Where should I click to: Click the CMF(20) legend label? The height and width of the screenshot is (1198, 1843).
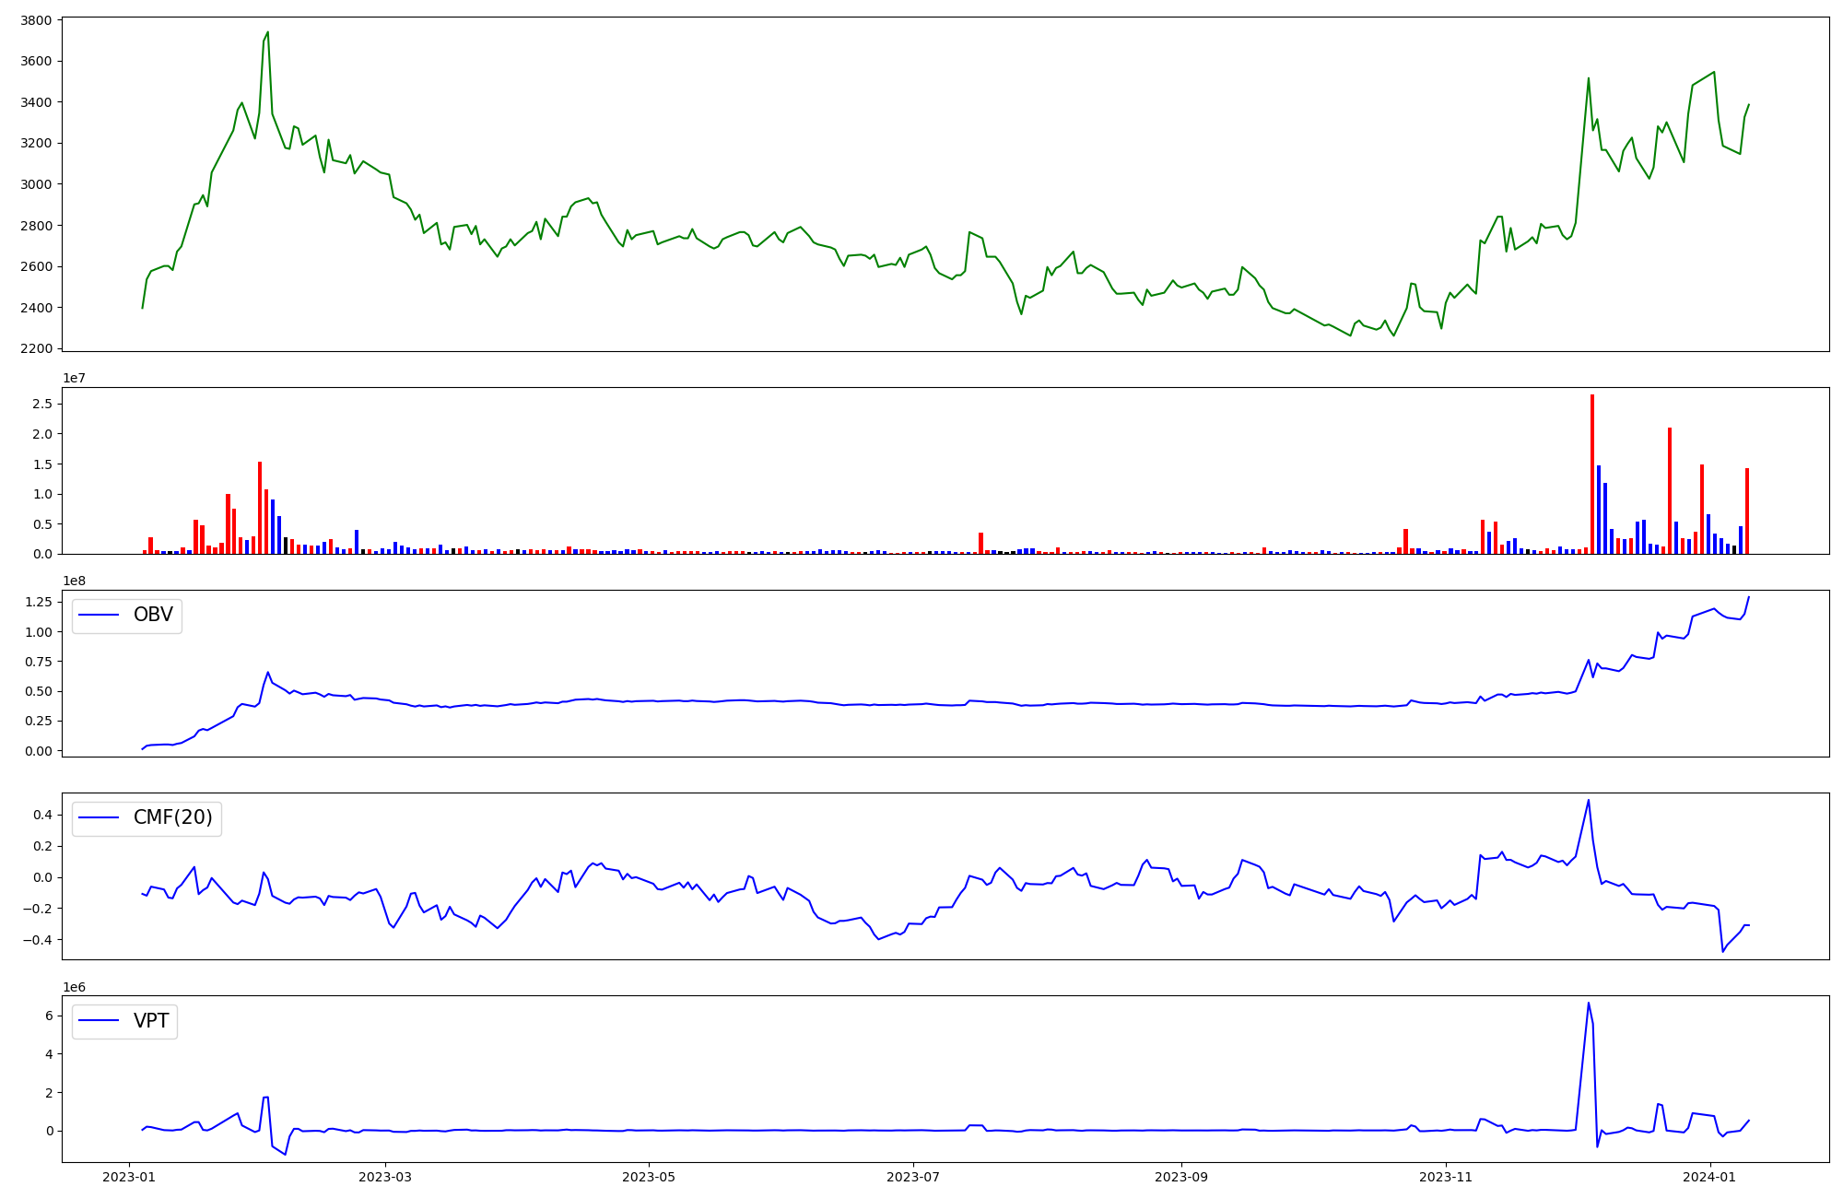pos(172,818)
